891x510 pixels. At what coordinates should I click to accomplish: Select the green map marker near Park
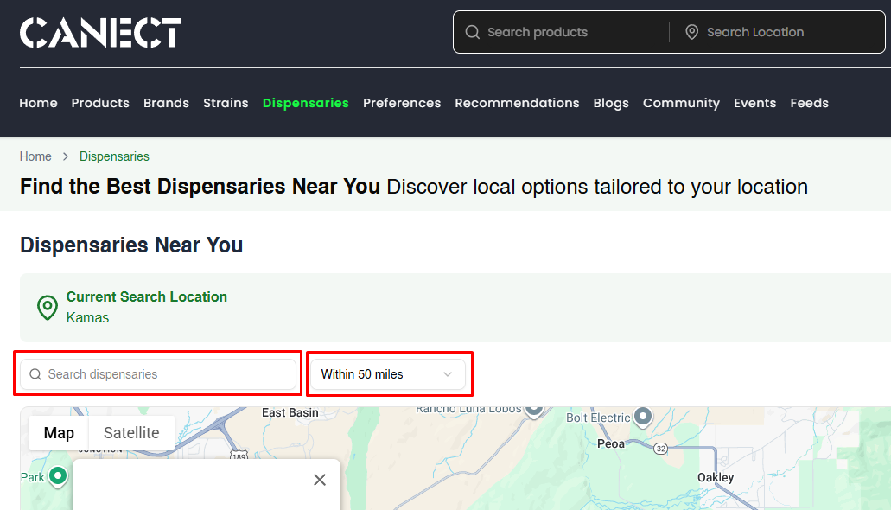point(58,475)
